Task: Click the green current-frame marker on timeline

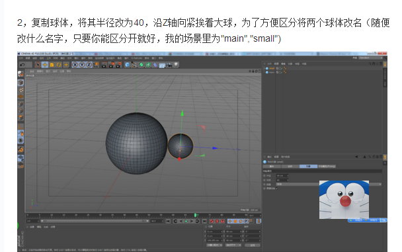Action: click(x=195, y=215)
